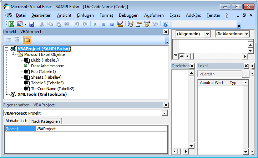Select Blubb (Tabelle3) in tree

(x=45, y=60)
